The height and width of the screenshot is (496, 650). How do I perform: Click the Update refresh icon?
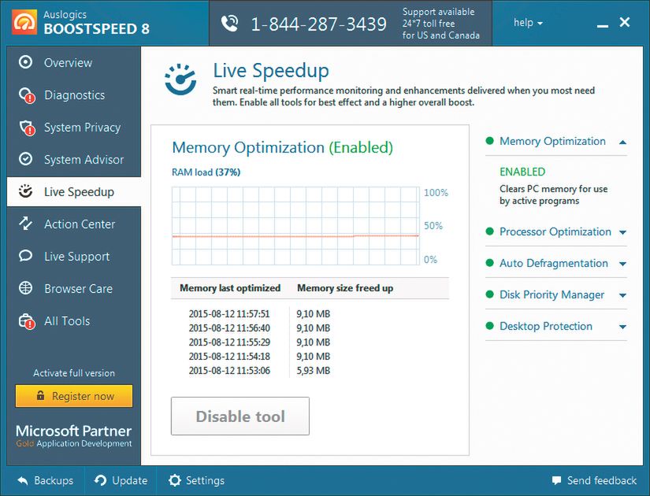click(100, 481)
